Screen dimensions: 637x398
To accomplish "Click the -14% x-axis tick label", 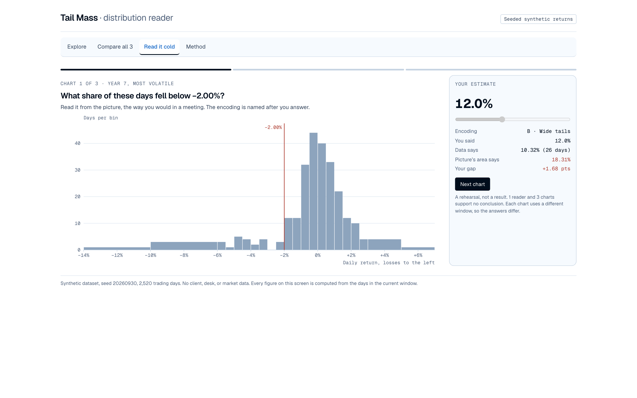I will point(84,255).
